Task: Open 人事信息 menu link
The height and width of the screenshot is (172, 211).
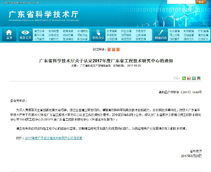Action: [39, 39]
